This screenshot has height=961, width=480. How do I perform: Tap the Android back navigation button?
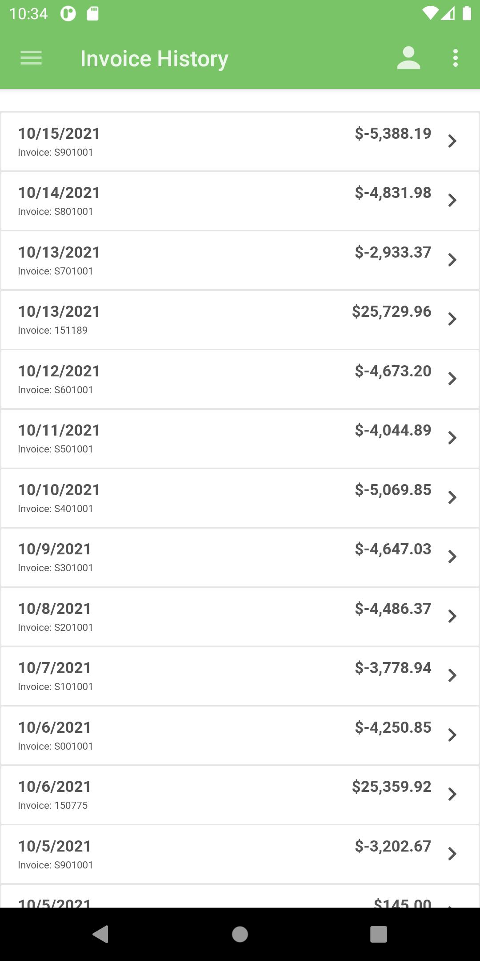coord(100,934)
